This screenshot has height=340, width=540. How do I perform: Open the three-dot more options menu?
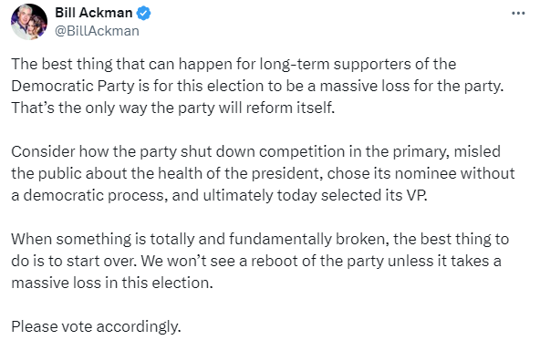tap(518, 14)
